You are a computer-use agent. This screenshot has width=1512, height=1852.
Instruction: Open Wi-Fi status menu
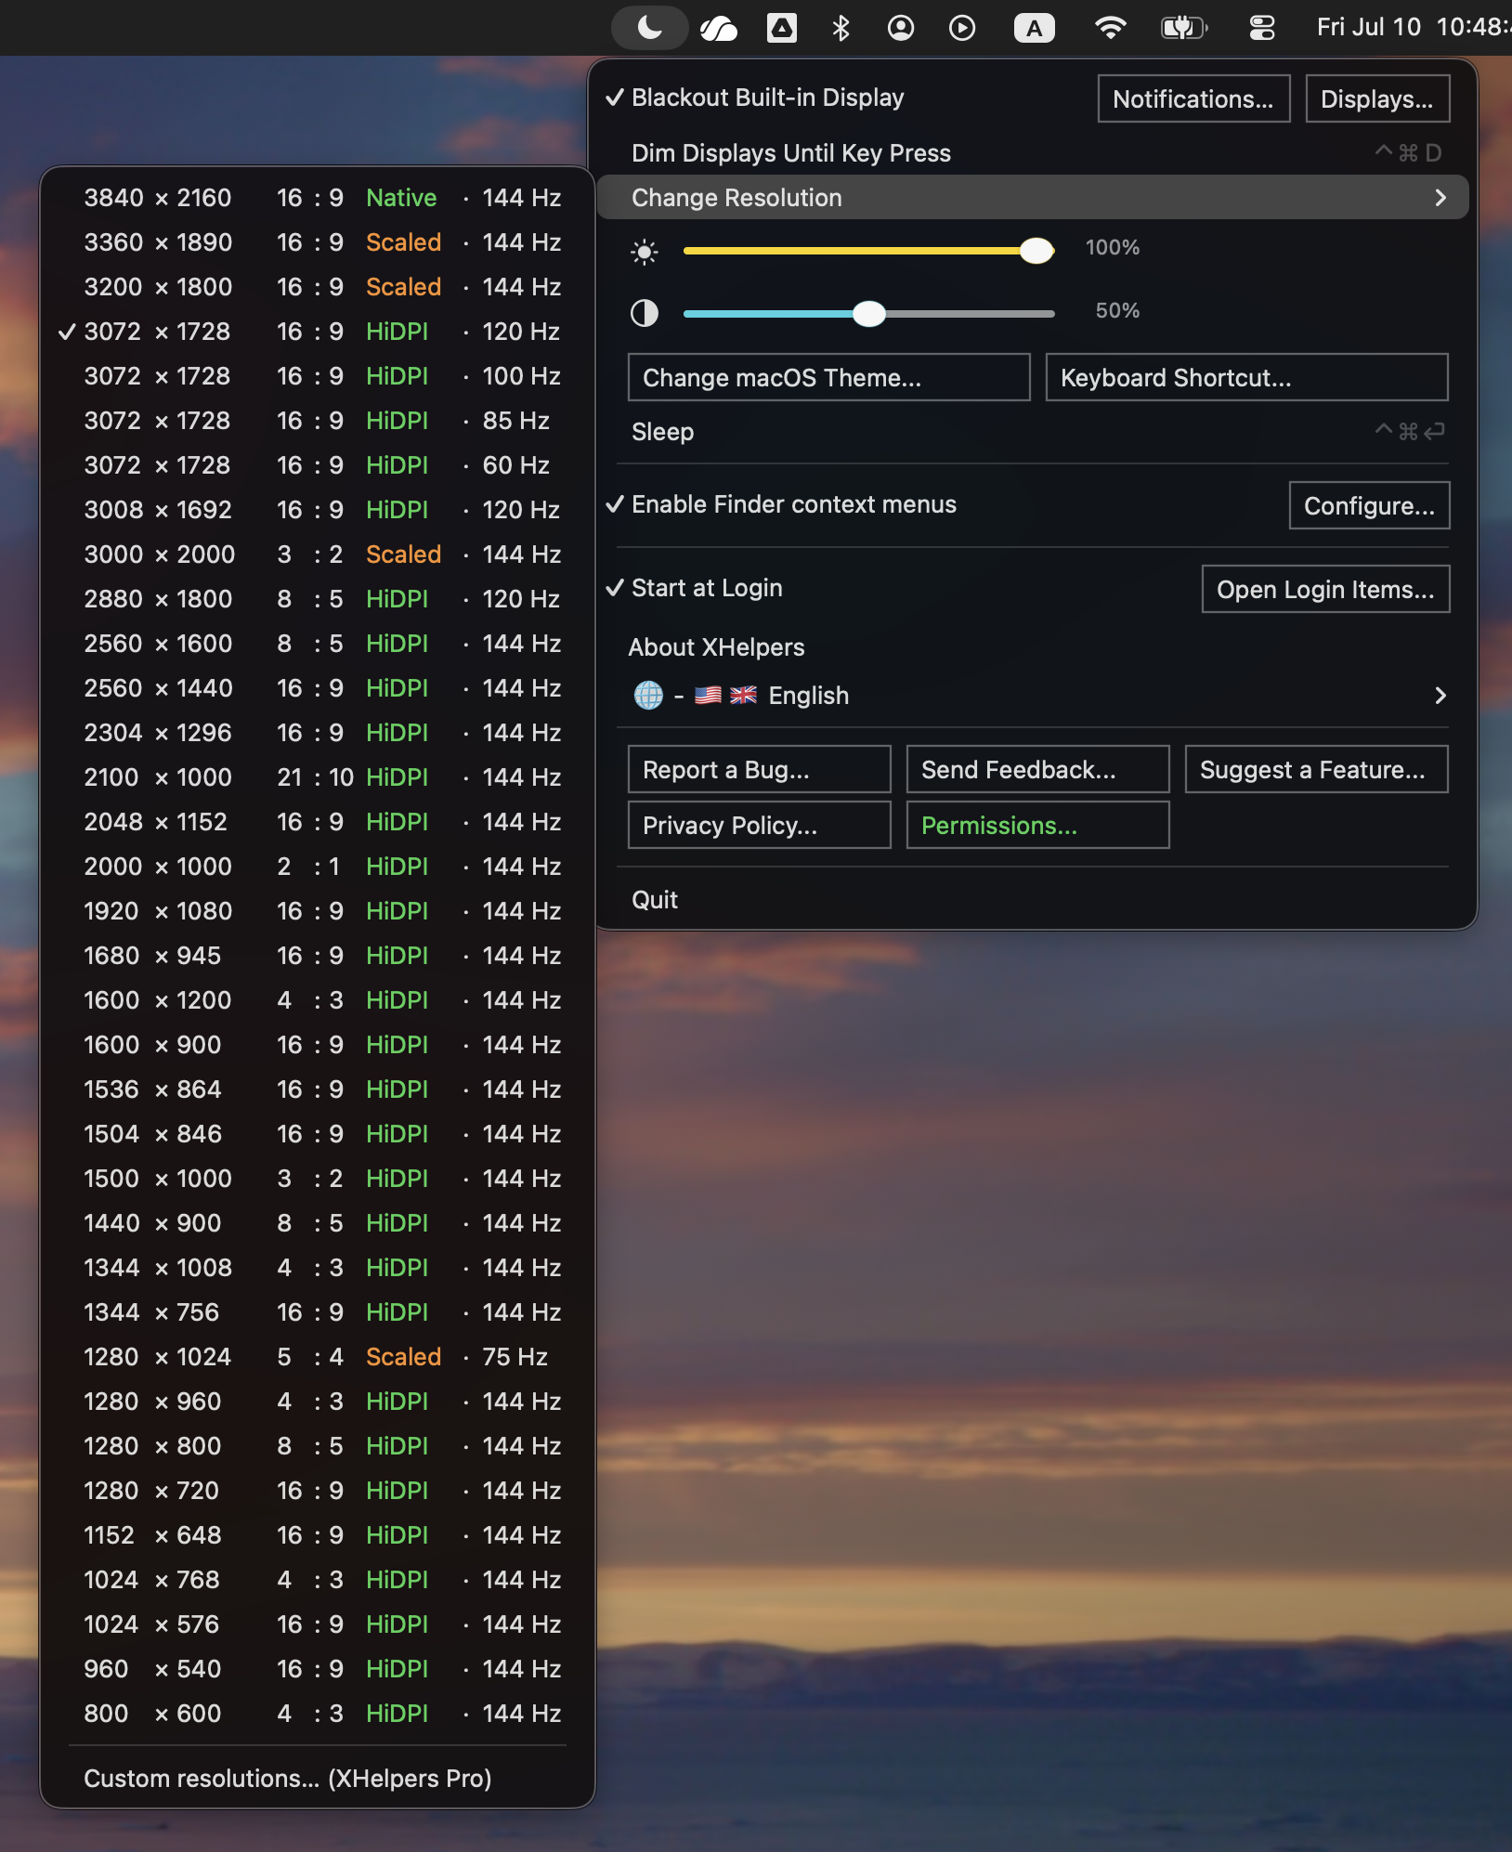(x=1110, y=28)
